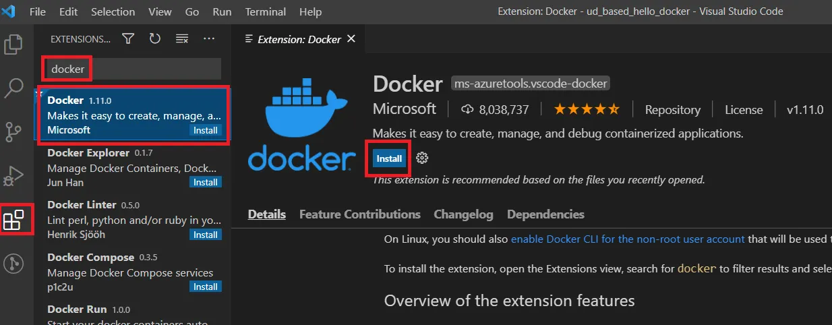832x325 pixels.
Task: Click Jun Han publisher name
Action: [65, 182]
